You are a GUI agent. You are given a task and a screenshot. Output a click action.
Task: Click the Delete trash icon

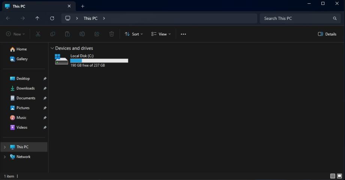[x=111, y=34]
